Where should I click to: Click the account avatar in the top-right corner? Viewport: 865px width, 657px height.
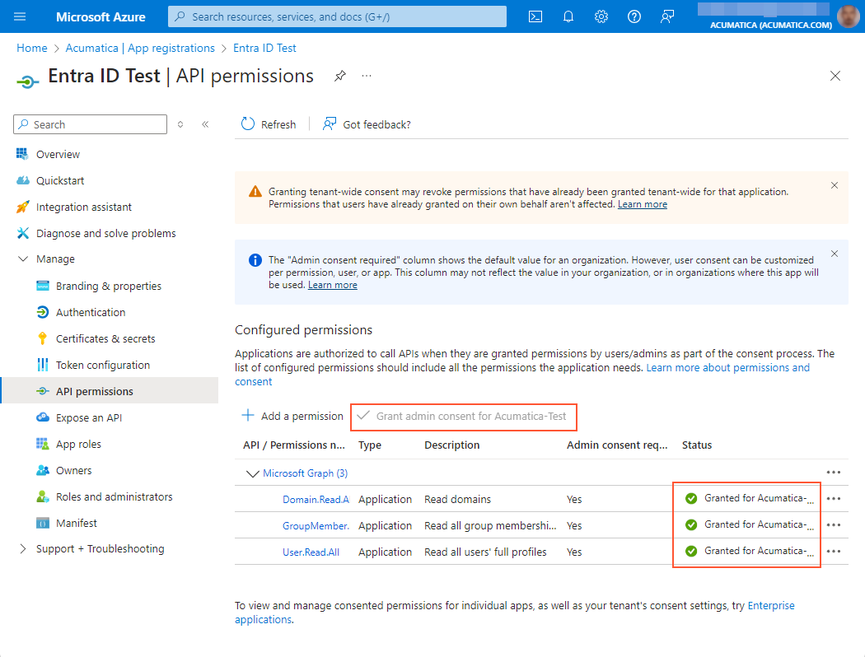[x=849, y=16]
